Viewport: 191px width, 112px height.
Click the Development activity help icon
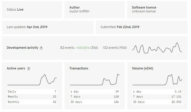(x=41, y=48)
